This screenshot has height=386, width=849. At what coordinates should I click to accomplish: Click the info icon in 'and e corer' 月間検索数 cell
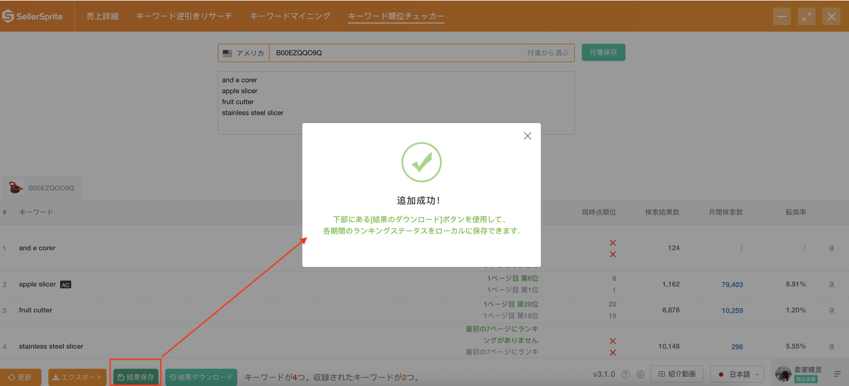pyautogui.click(x=741, y=248)
